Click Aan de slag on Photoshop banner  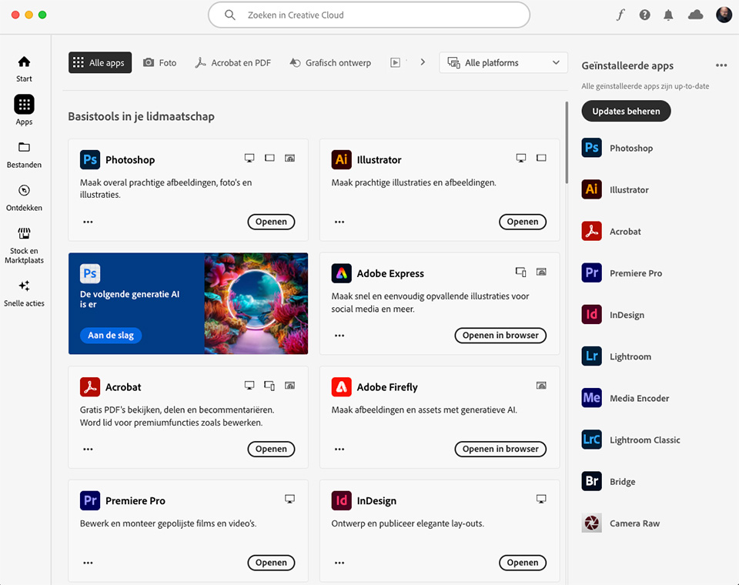[111, 335]
